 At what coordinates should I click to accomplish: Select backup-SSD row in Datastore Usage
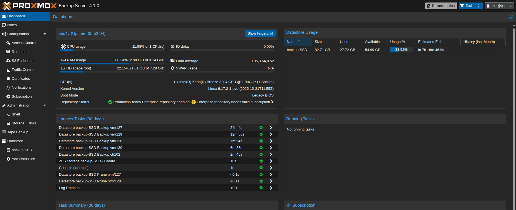click(395, 50)
